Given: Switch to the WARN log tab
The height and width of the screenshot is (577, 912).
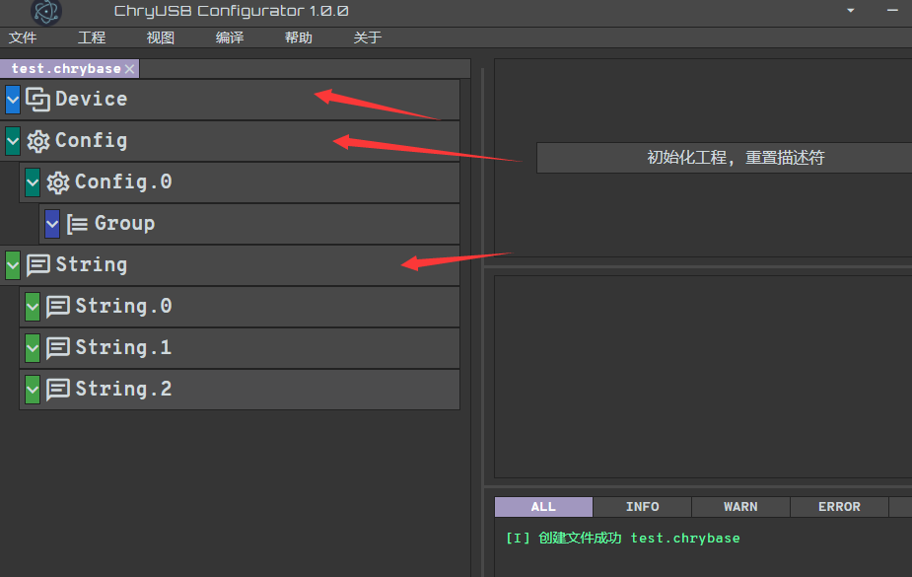Looking at the screenshot, I should click(x=740, y=507).
